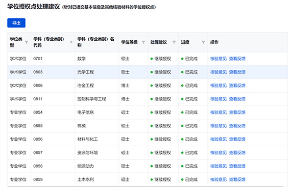Screen dimensions: 291x187
Task: View 查看反馈 for 冶金工程 row
Action: tap(237, 86)
